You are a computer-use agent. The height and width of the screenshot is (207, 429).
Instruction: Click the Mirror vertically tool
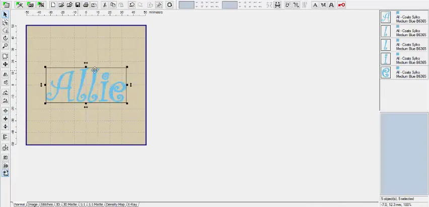[x=5, y=82]
